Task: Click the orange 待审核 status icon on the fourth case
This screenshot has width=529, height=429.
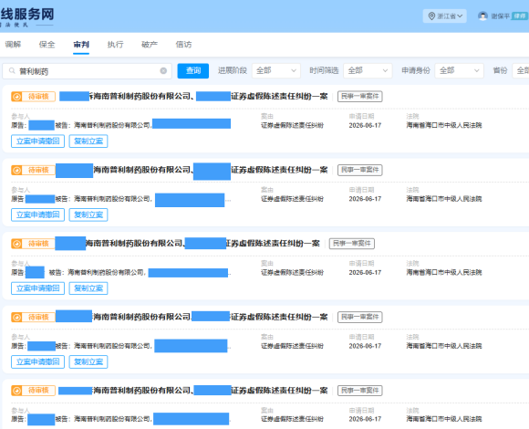Action: click(16, 318)
